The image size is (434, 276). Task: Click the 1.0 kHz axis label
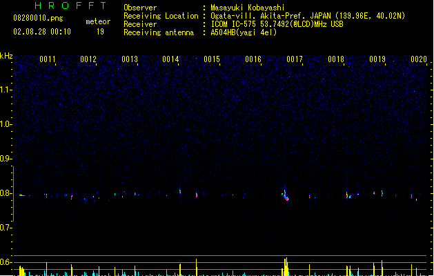tap(6, 124)
